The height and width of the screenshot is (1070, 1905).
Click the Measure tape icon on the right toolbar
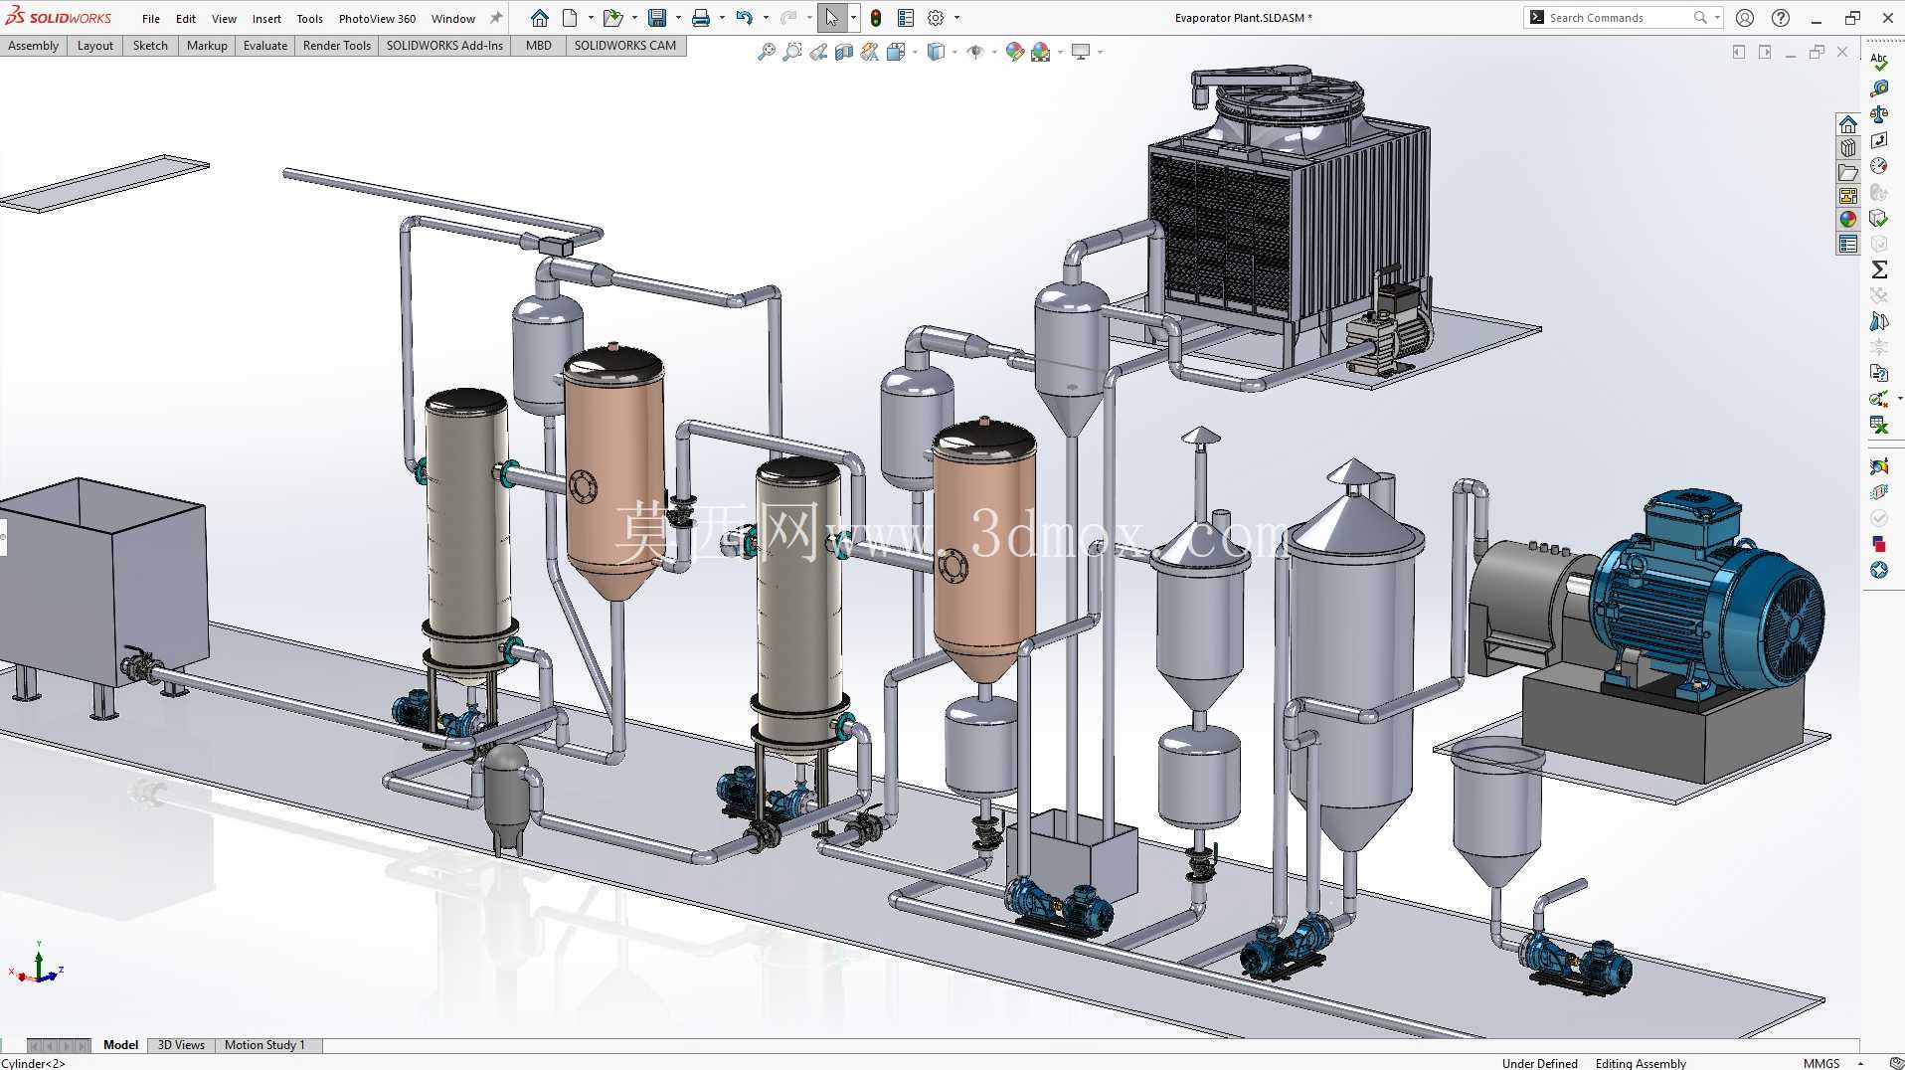click(1879, 89)
